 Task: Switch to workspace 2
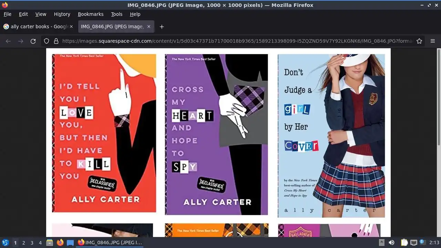click(x=23, y=242)
